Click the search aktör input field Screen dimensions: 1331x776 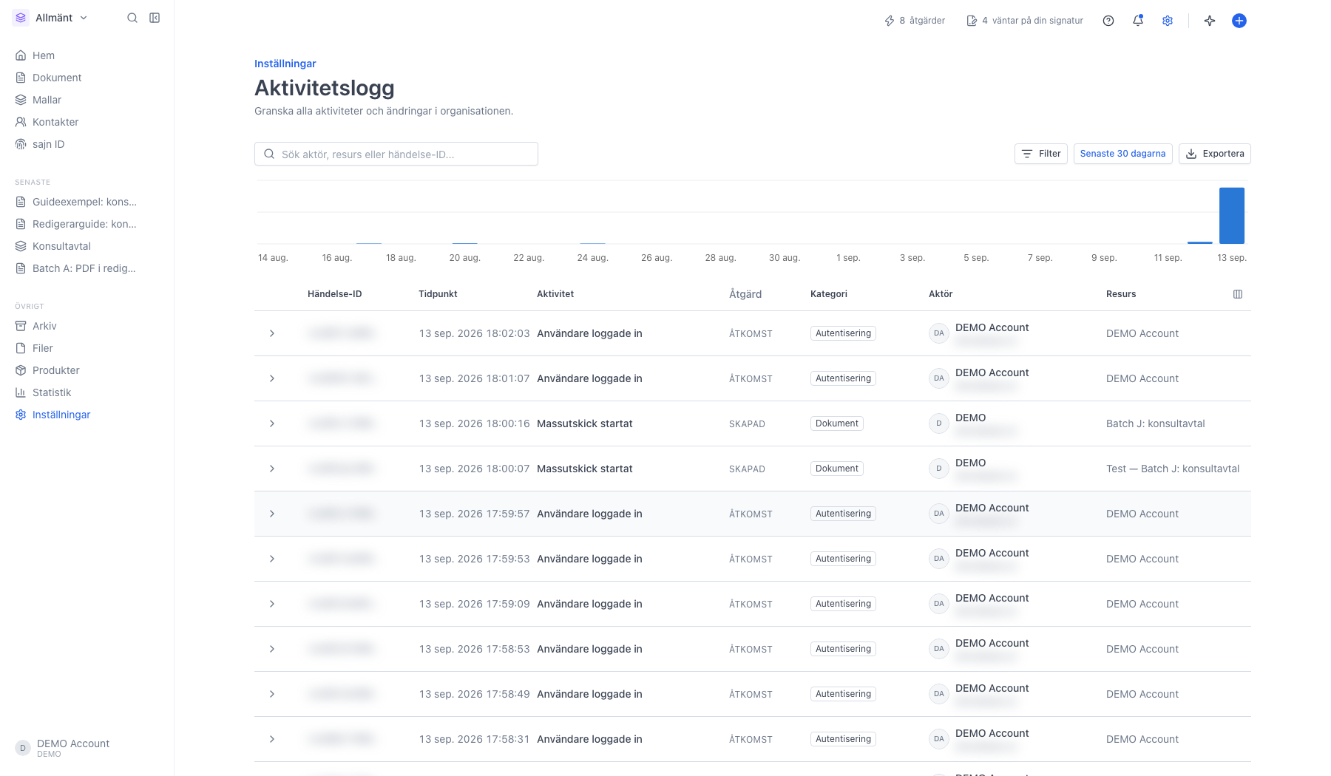point(396,154)
